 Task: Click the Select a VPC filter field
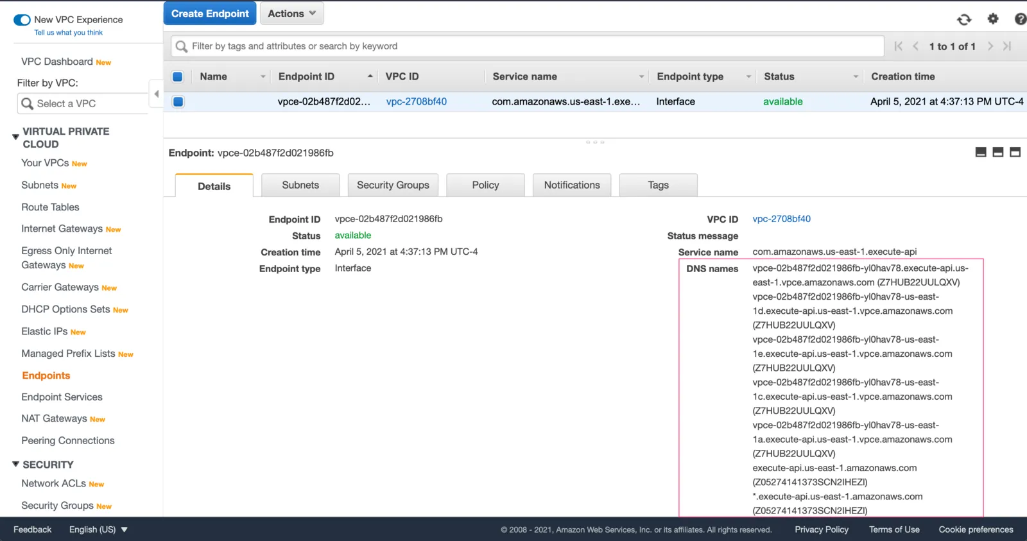pyautogui.click(x=83, y=103)
